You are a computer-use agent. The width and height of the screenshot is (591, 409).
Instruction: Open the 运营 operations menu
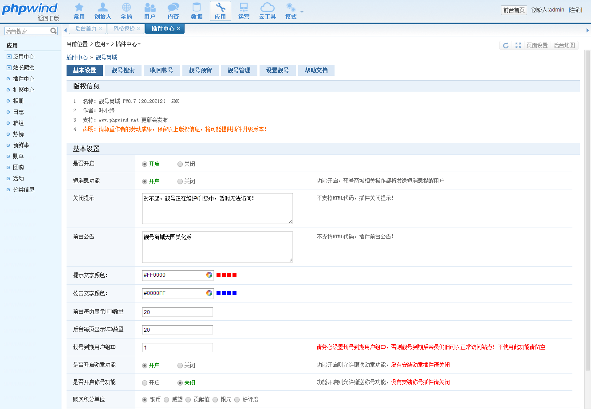click(244, 11)
